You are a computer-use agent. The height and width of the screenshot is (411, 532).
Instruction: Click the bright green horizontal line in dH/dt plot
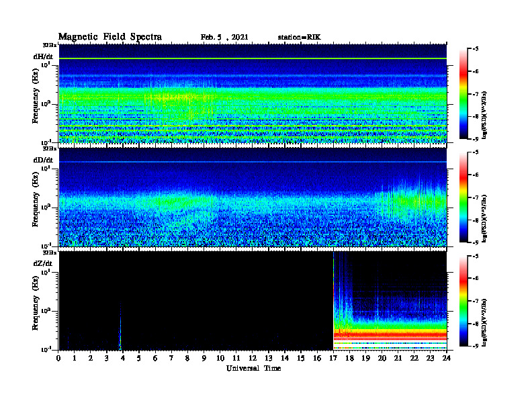(x=253, y=58)
